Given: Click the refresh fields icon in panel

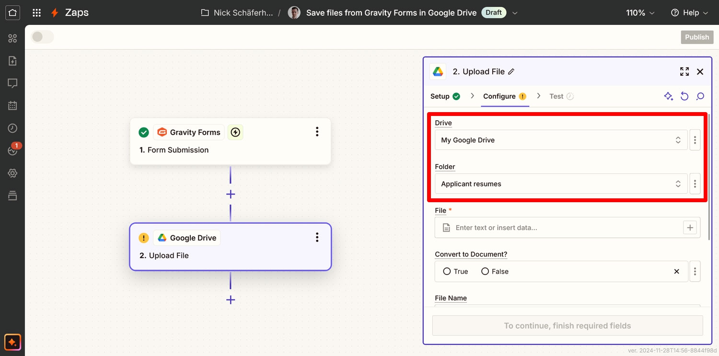Looking at the screenshot, I should 684,96.
